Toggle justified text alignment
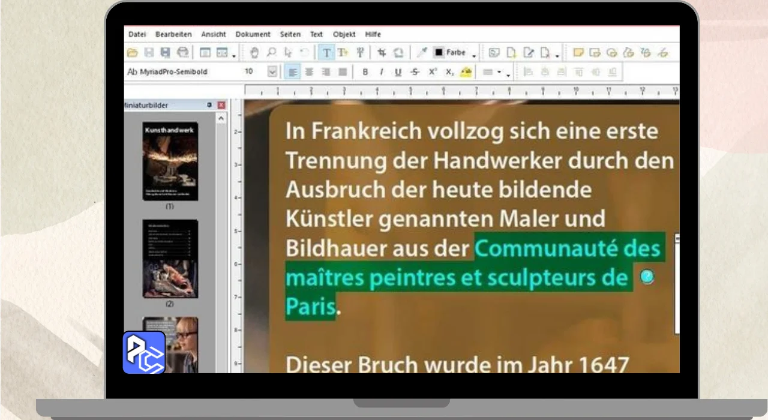Image resolution: width=768 pixels, height=420 pixels. point(343,72)
